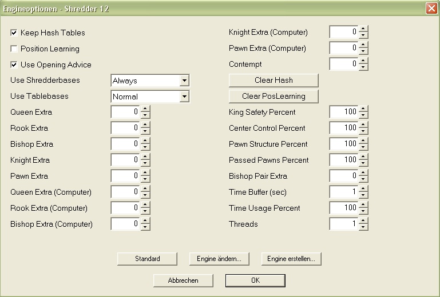This screenshot has width=440, height=297.
Task: Decrease the Knight Extra value
Action: [x=145, y=163]
